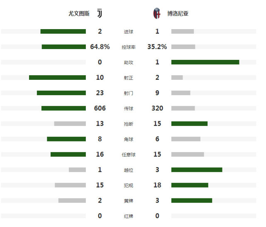Click Juventus green corners bar
Image resolution: width=266 pixels, height=227 pixels.
pos(66,139)
